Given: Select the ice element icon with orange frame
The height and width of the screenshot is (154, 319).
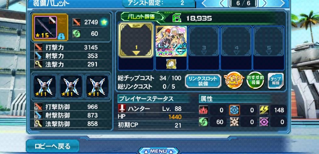Looking at the screenshot, I should (234, 110).
